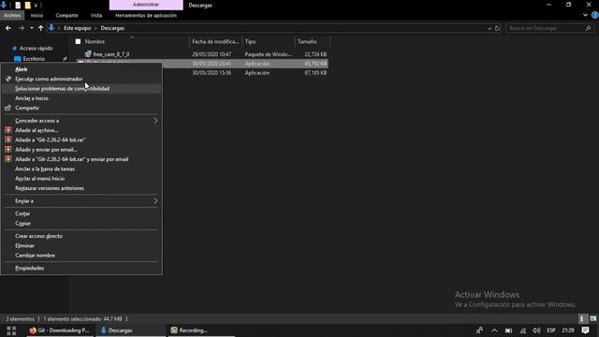Screen dimensions: 599x337
Task: Go up one folder level
Action: click(40, 28)
